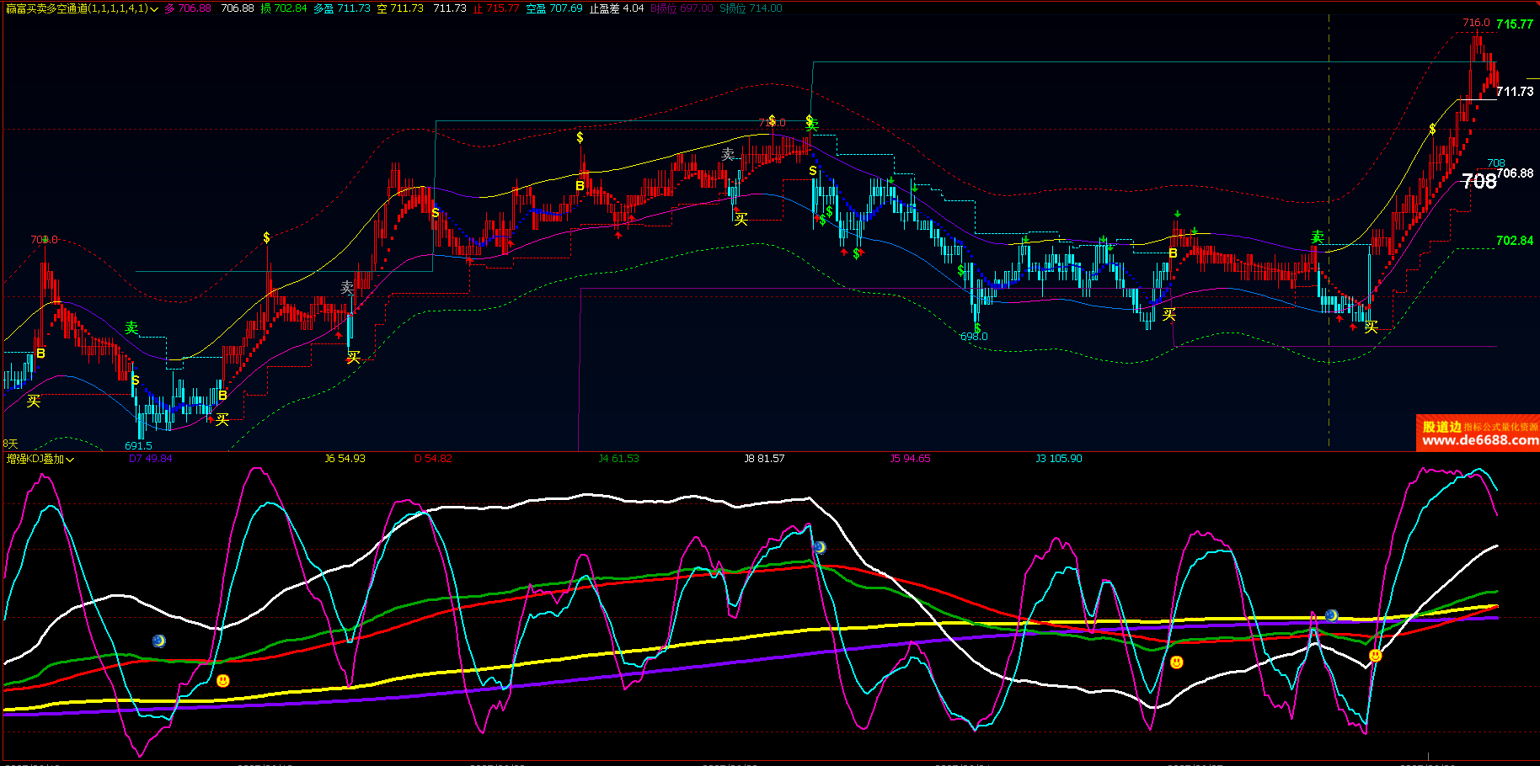This screenshot has height=766, width=1540.
Task: Click the leftmost blue moon icon in KDJ panel
Action: pyautogui.click(x=159, y=641)
